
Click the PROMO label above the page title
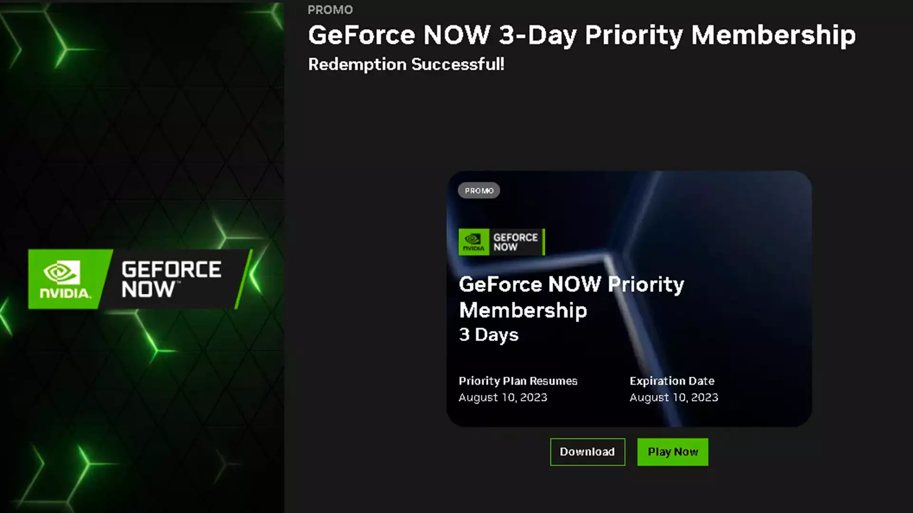(x=330, y=9)
